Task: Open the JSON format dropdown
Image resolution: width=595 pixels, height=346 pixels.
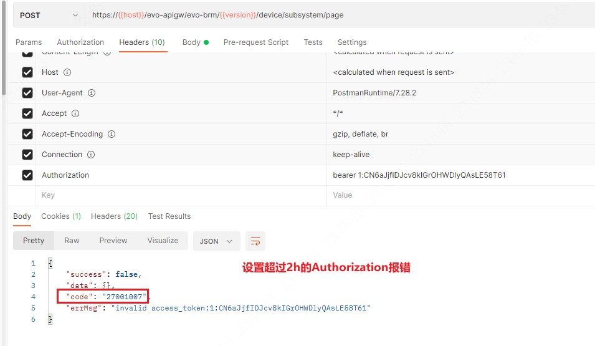Action: coord(216,241)
